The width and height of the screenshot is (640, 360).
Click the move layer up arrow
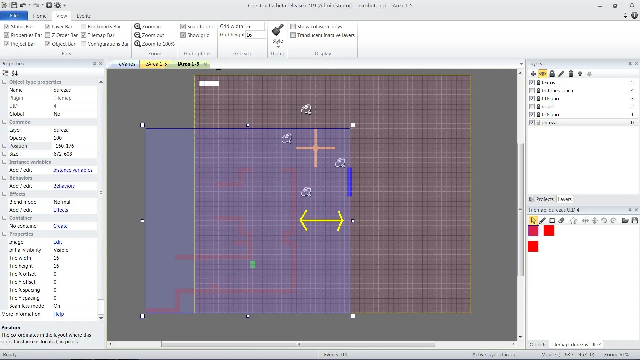580,74
